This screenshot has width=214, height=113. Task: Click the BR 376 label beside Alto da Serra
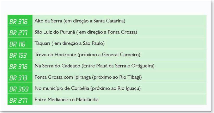coord(18,21)
